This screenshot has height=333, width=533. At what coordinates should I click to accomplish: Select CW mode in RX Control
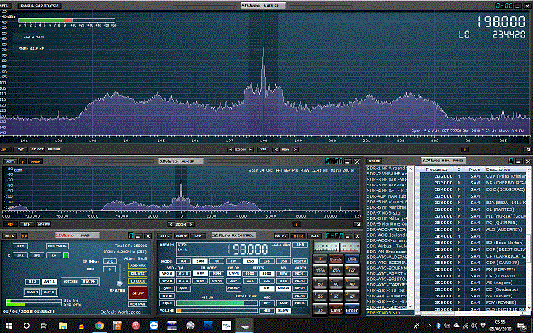pyautogui.click(x=233, y=261)
